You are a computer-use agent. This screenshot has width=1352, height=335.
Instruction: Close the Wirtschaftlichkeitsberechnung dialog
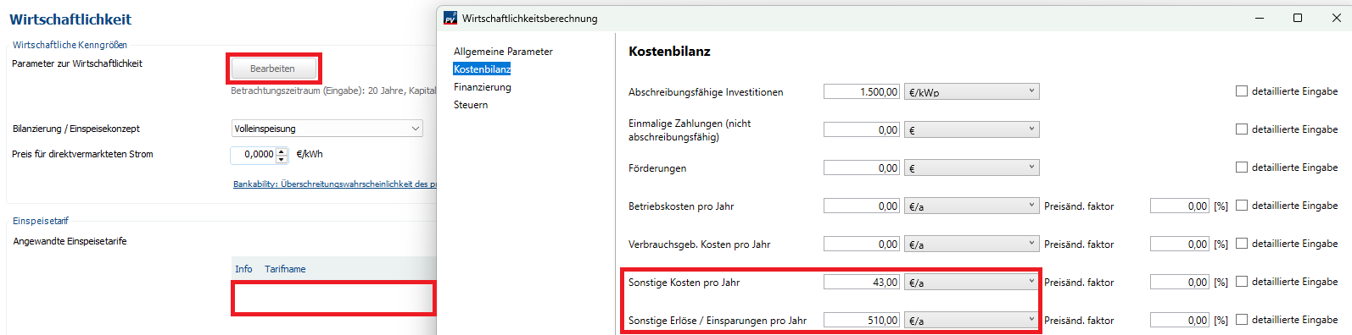(1337, 18)
